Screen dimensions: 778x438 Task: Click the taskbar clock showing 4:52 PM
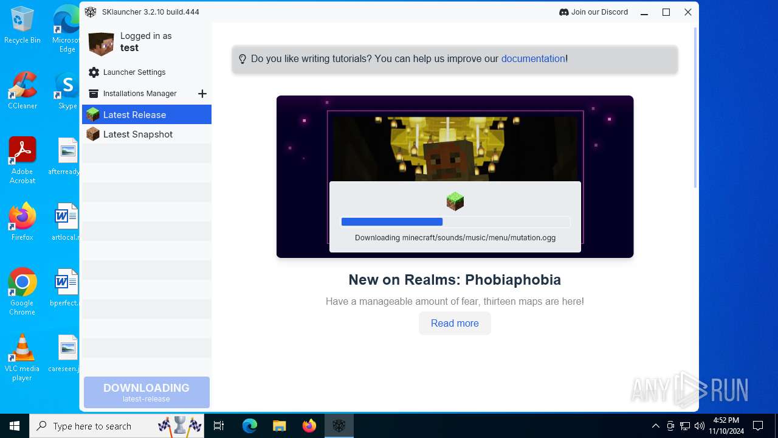[x=726, y=426]
